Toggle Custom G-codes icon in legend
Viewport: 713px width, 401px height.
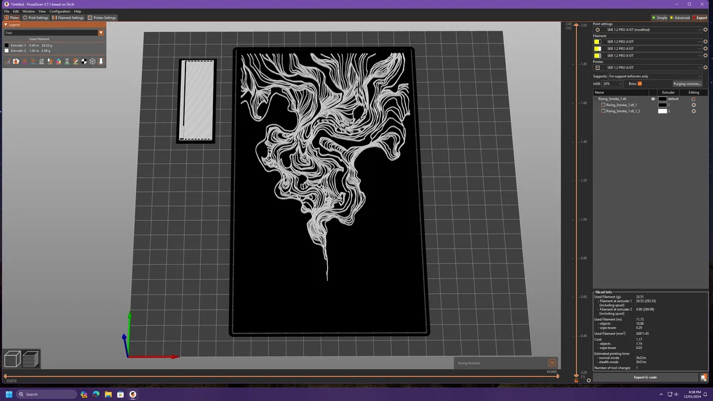tap(76, 62)
